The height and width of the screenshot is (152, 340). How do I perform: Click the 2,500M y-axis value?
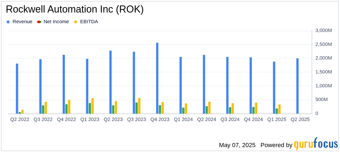tap(324, 44)
